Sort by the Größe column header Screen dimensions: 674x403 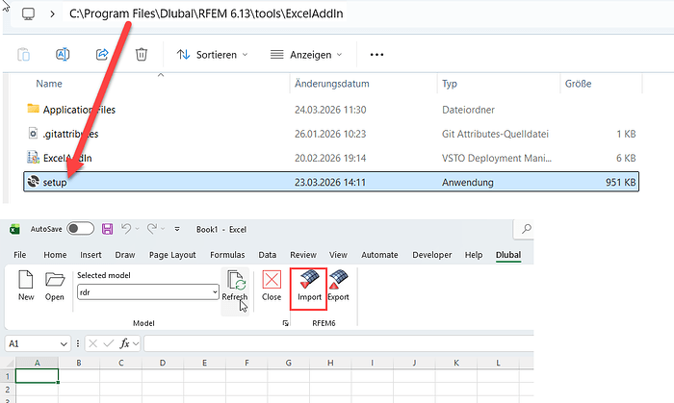pyautogui.click(x=578, y=84)
